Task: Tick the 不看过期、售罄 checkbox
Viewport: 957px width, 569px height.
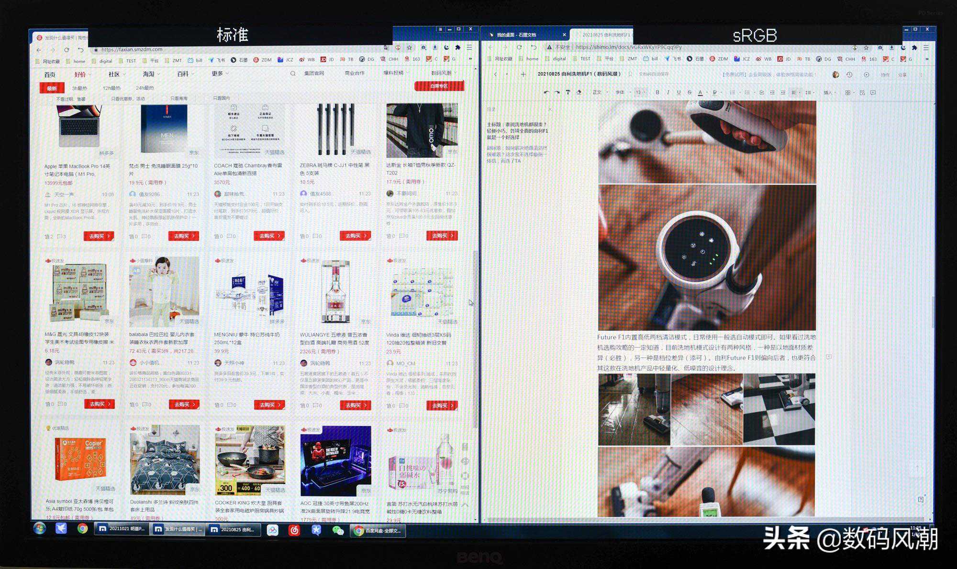Action: (50, 99)
